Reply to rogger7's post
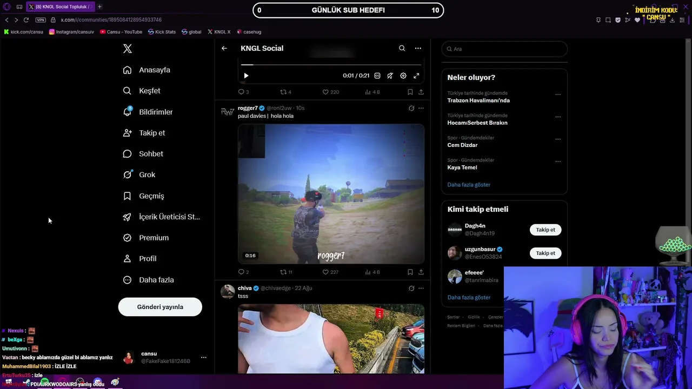 243,272
